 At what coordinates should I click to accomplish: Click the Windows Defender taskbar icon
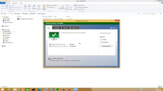76,89
